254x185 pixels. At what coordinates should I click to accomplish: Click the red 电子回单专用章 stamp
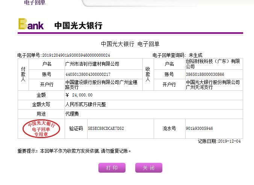click(41, 129)
